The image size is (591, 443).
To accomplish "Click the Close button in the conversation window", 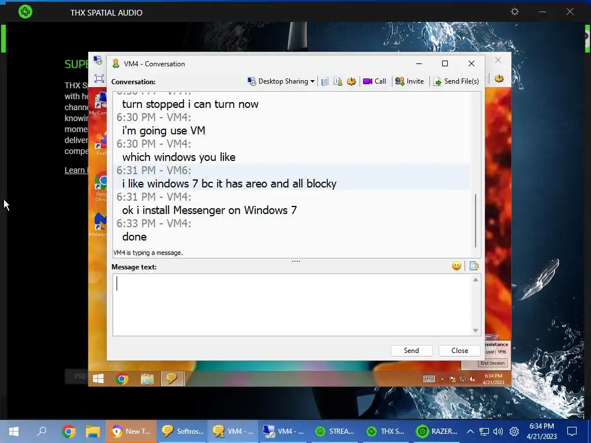I will (x=459, y=351).
